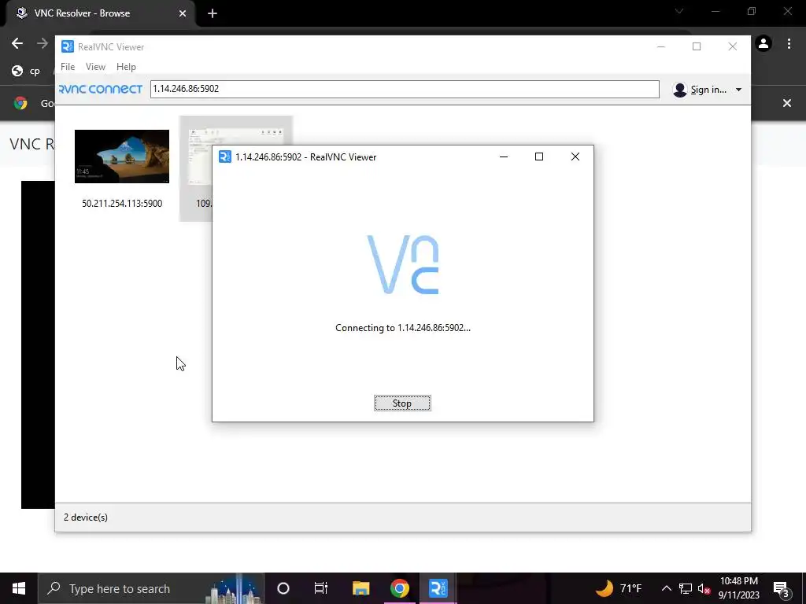This screenshot has height=604, width=806.
Task: Click the connecting dialog's title bar RealVNC icon
Action: [225, 157]
